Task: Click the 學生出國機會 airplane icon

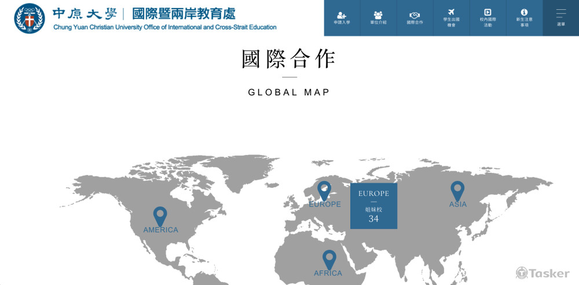Action: point(451,12)
